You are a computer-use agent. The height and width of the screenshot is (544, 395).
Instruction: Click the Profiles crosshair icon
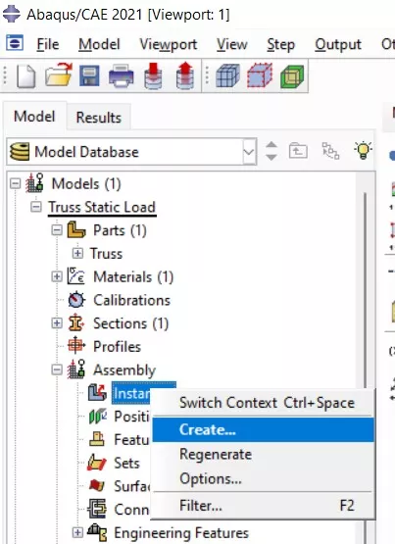[x=75, y=346]
